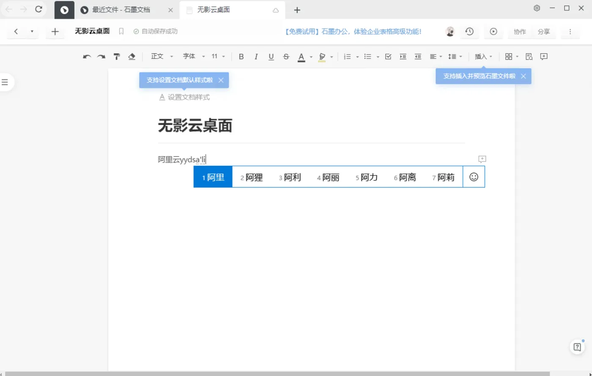This screenshot has height=376, width=592.
Task: Click 设置文档样式 link
Action: click(184, 97)
